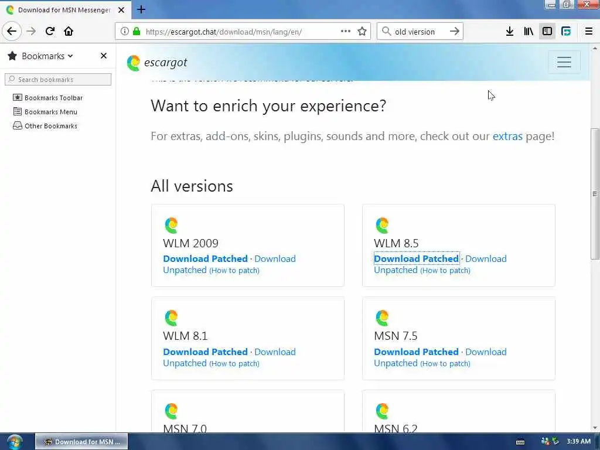Click the Search bookmarks field
Viewport: 600px width, 450px height.
click(58, 79)
